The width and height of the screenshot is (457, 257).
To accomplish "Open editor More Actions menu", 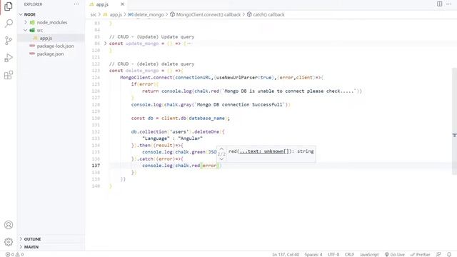I will (x=449, y=4).
